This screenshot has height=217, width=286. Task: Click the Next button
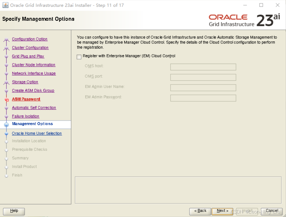point(222,211)
